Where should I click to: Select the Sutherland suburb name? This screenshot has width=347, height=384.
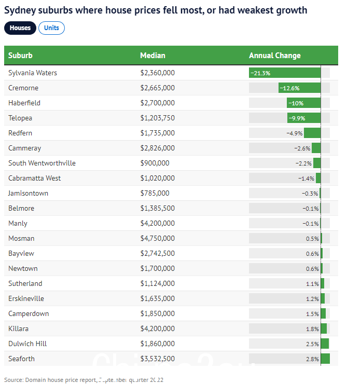(x=25, y=284)
